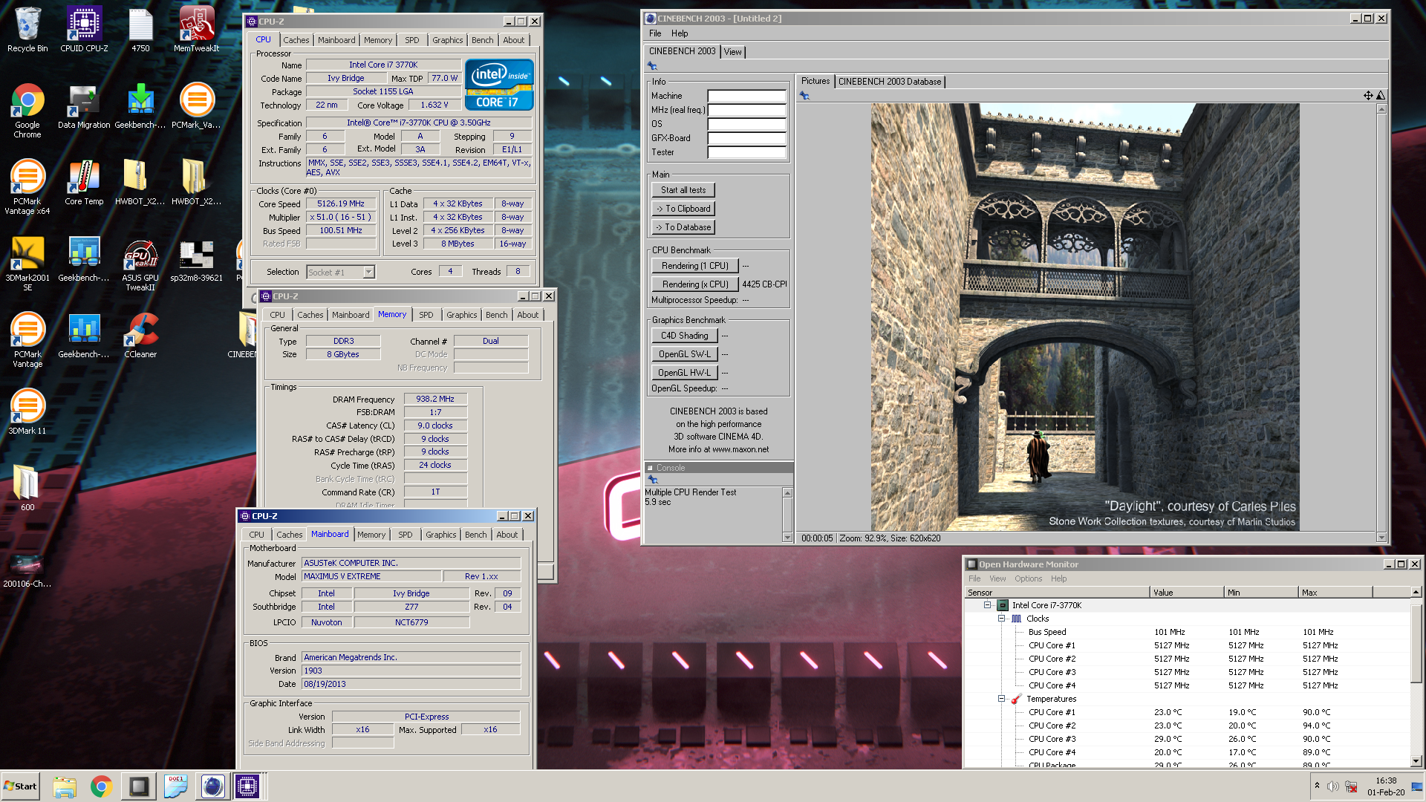
Task: Select the Core Temp desktop icon
Action: [84, 183]
